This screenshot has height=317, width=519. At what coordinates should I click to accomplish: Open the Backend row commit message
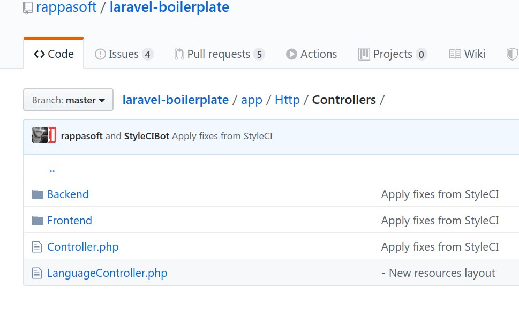(440, 194)
